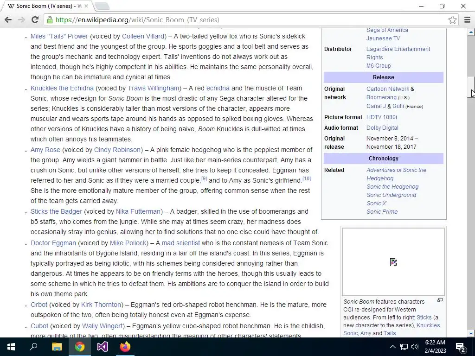475x356 pixels.
Task: Close the Sonic Boom browser tab
Action: [86, 6]
